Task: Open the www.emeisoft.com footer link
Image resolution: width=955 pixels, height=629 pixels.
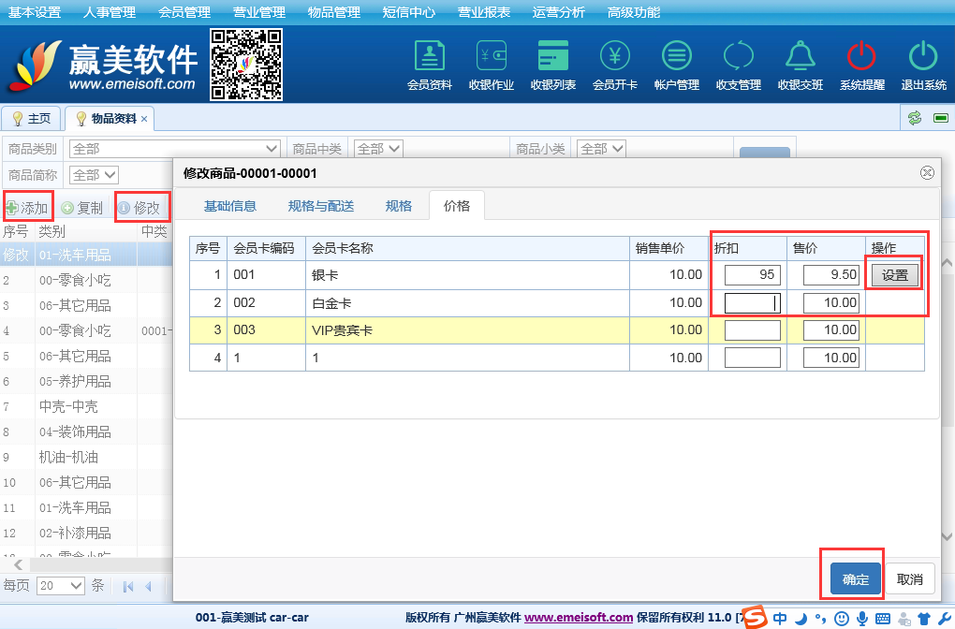Action: pos(579,618)
